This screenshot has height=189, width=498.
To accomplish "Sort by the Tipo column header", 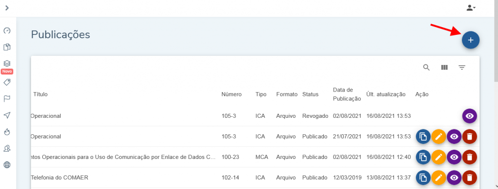I will pyautogui.click(x=261, y=94).
